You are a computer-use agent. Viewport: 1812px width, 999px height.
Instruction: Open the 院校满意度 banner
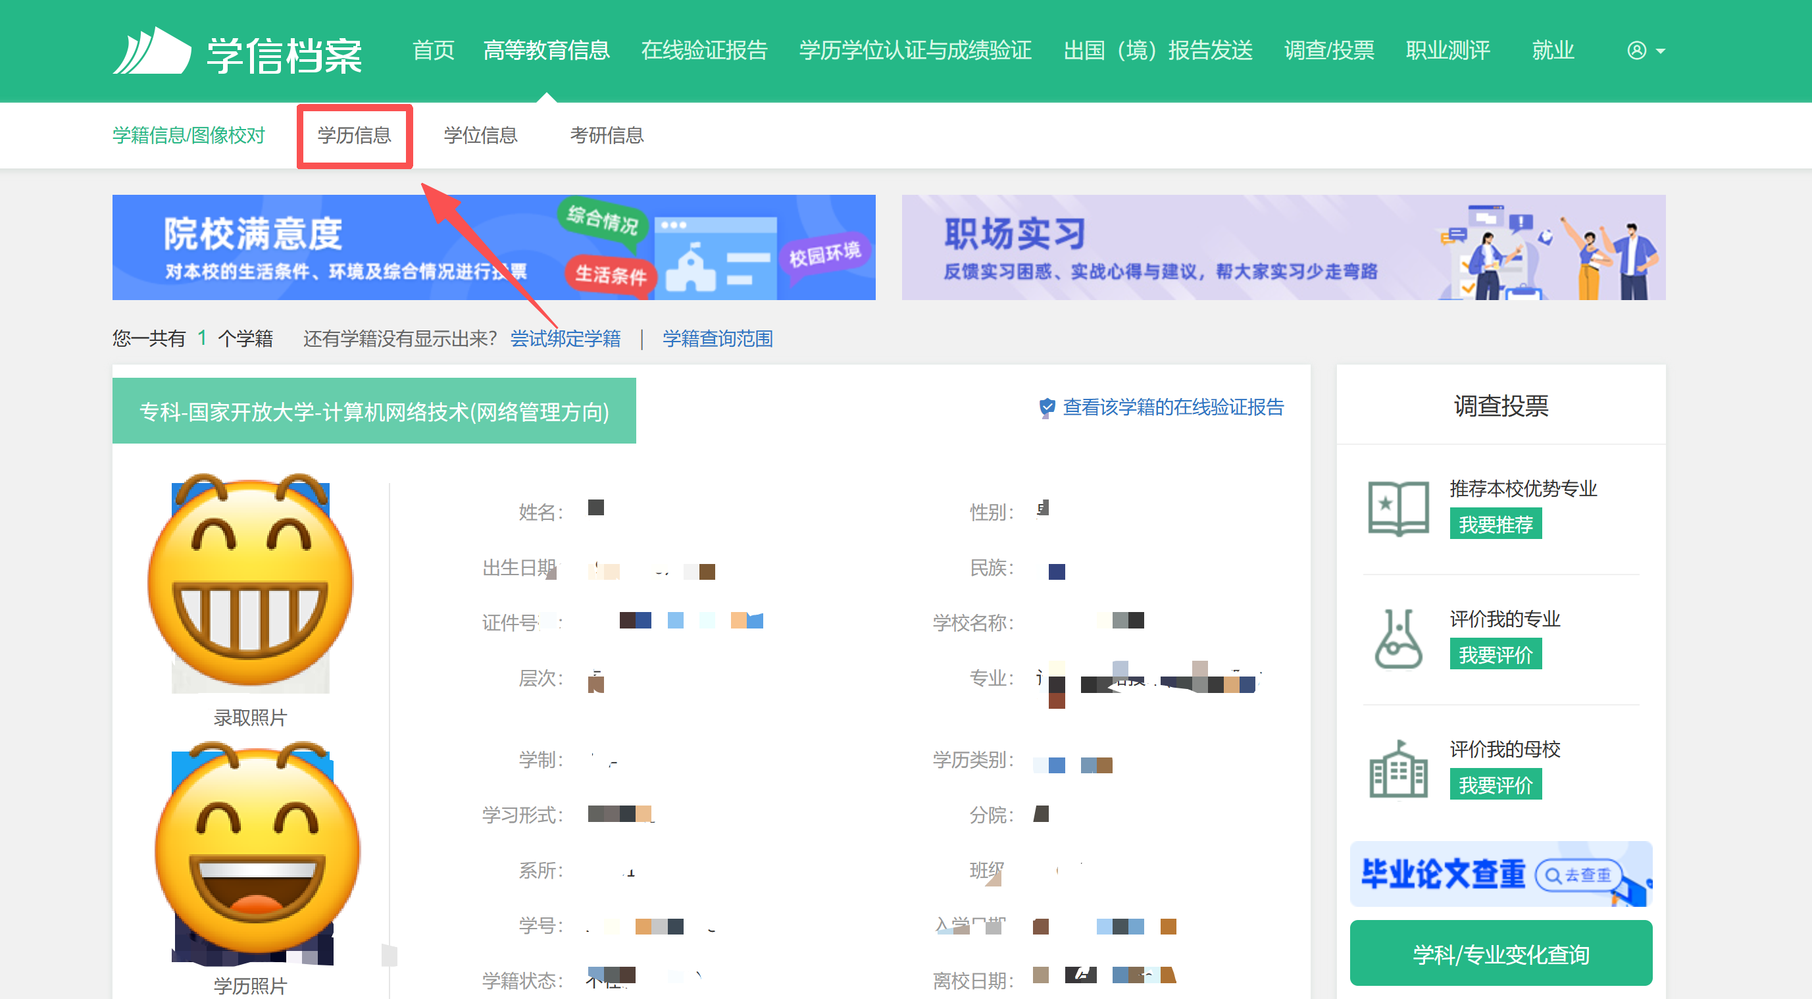pos(494,247)
